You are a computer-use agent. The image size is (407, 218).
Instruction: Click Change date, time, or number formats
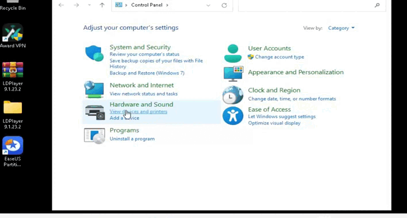coord(292,99)
